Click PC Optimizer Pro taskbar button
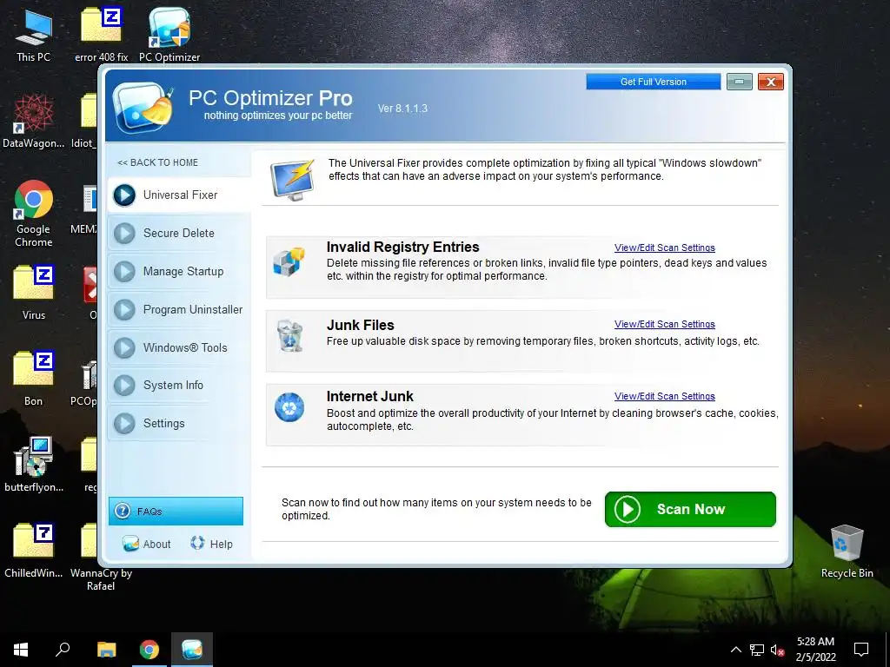Screen dimensions: 890x667 pos(192,650)
